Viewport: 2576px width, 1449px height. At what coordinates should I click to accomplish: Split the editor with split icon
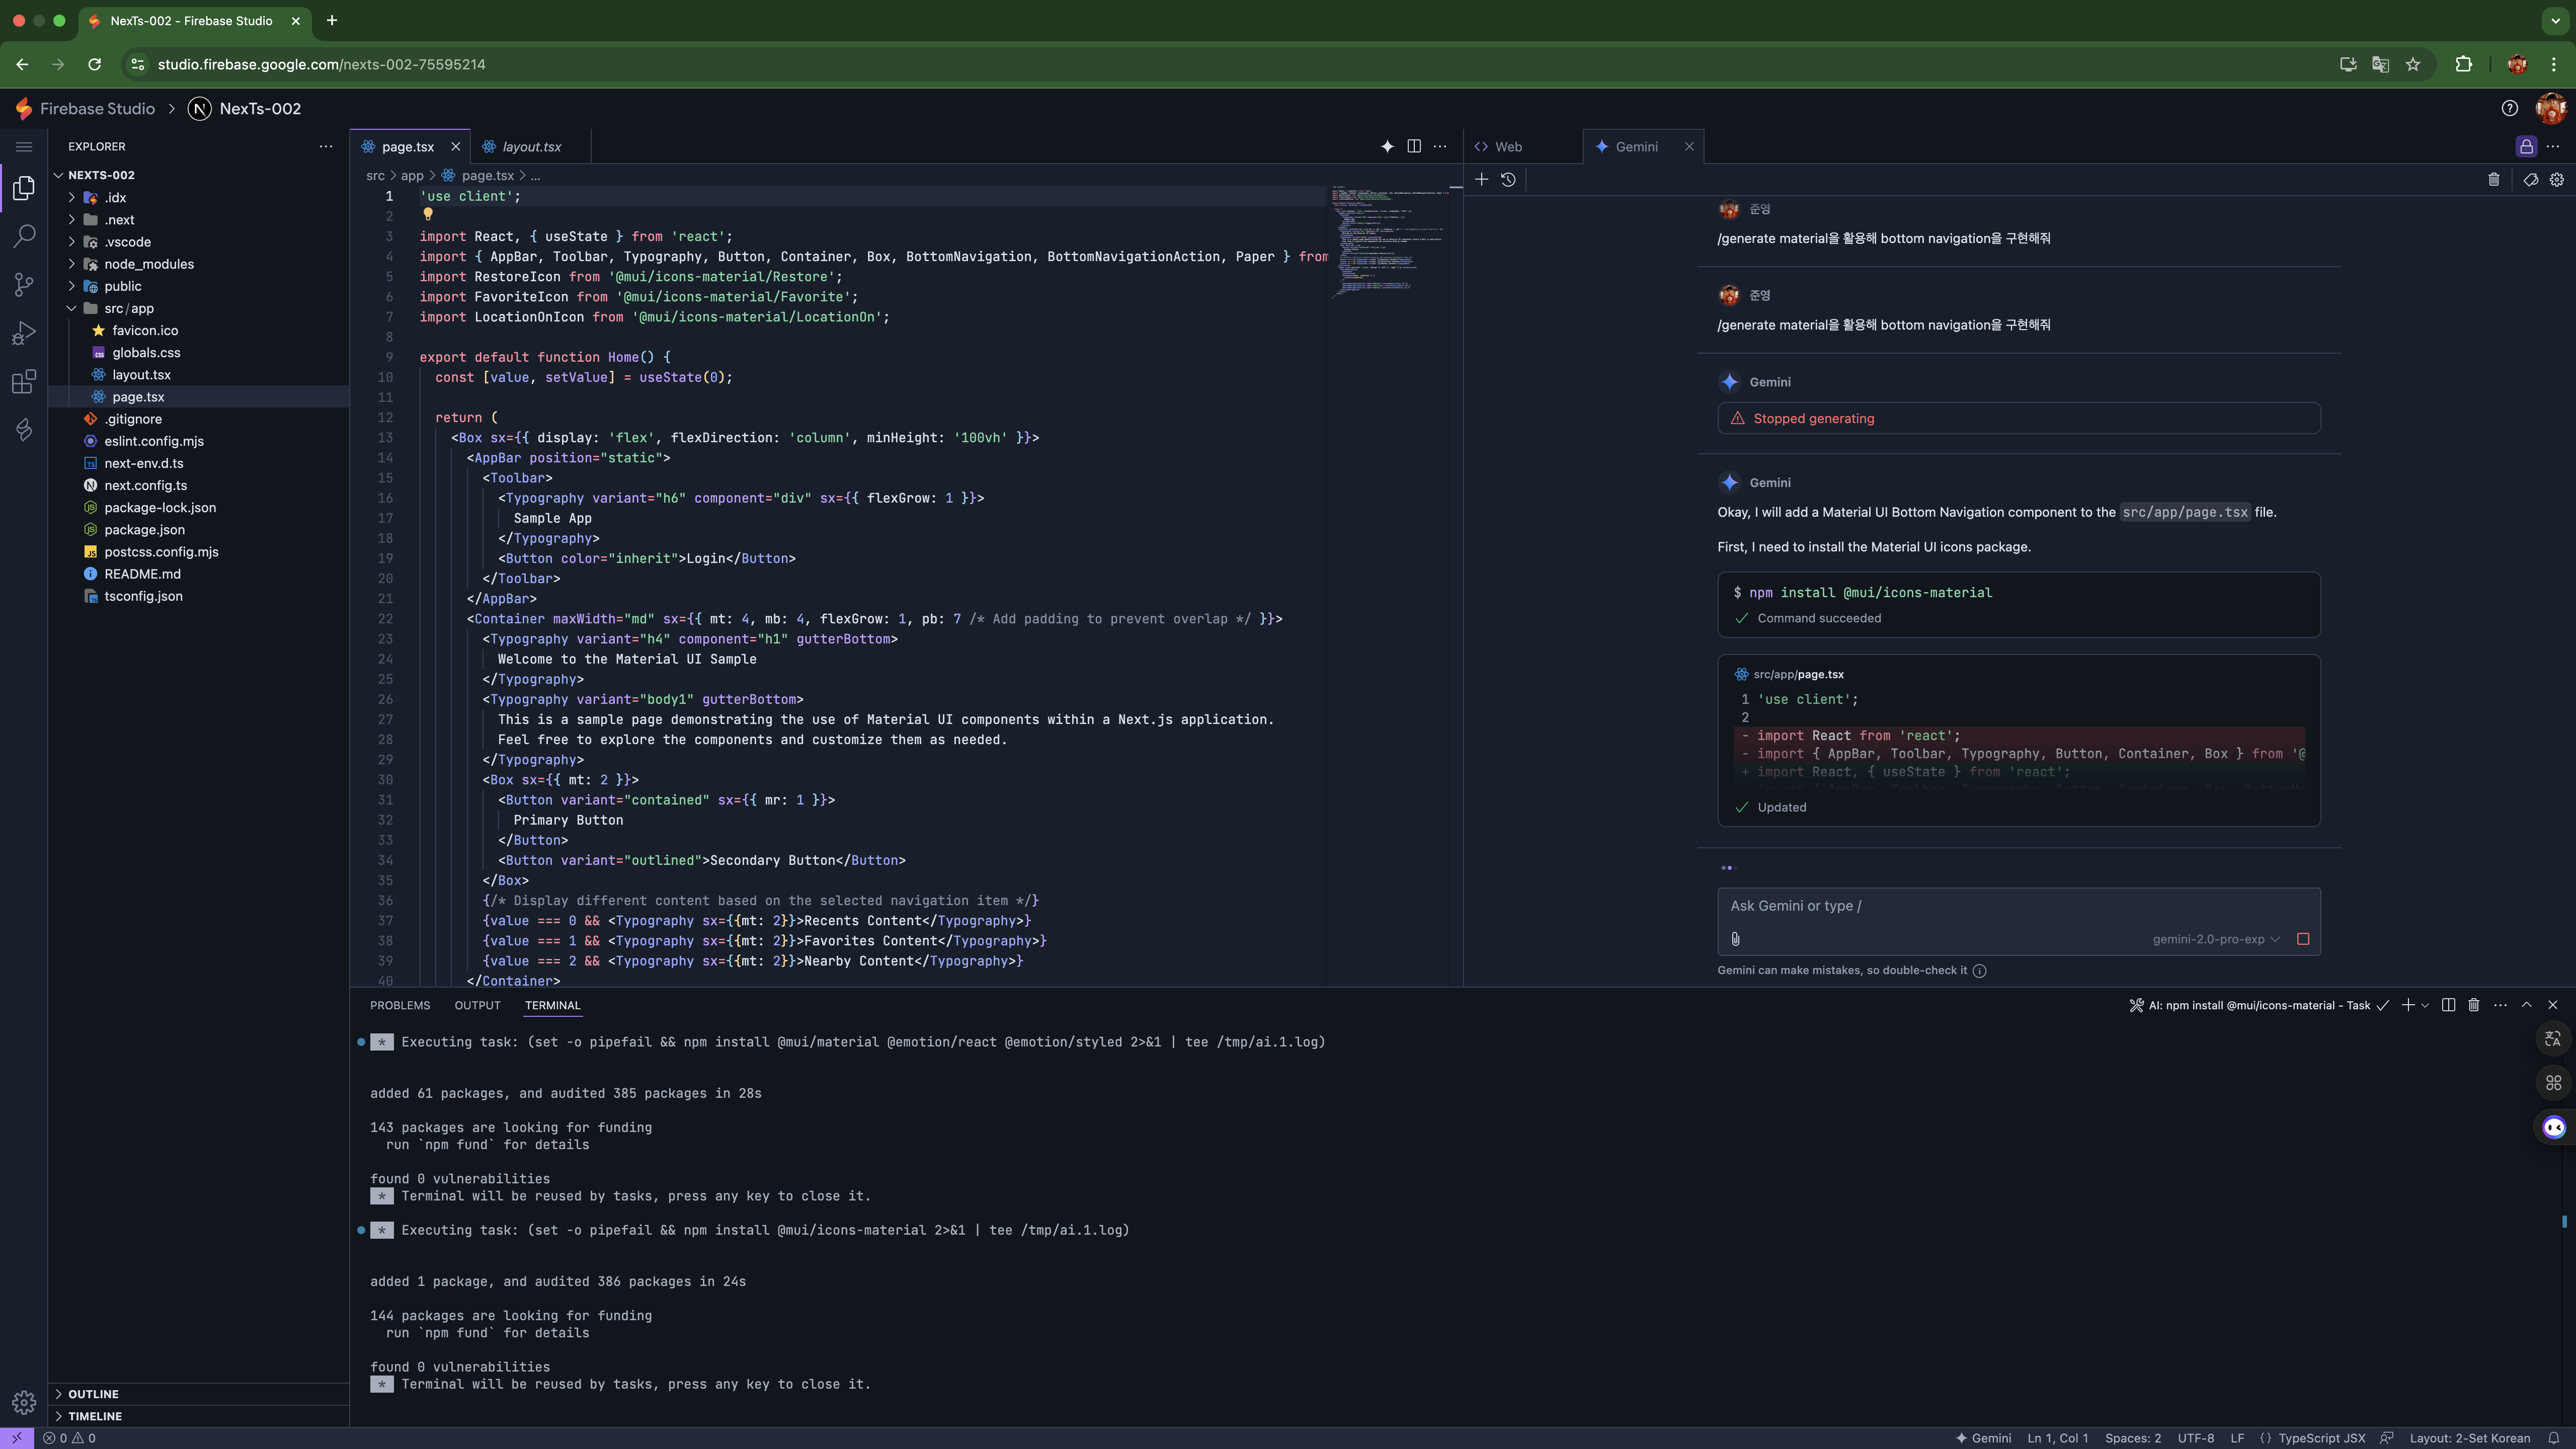pos(1414,146)
